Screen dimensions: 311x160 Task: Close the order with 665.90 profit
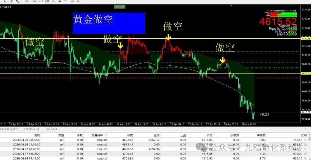tap(305, 145)
